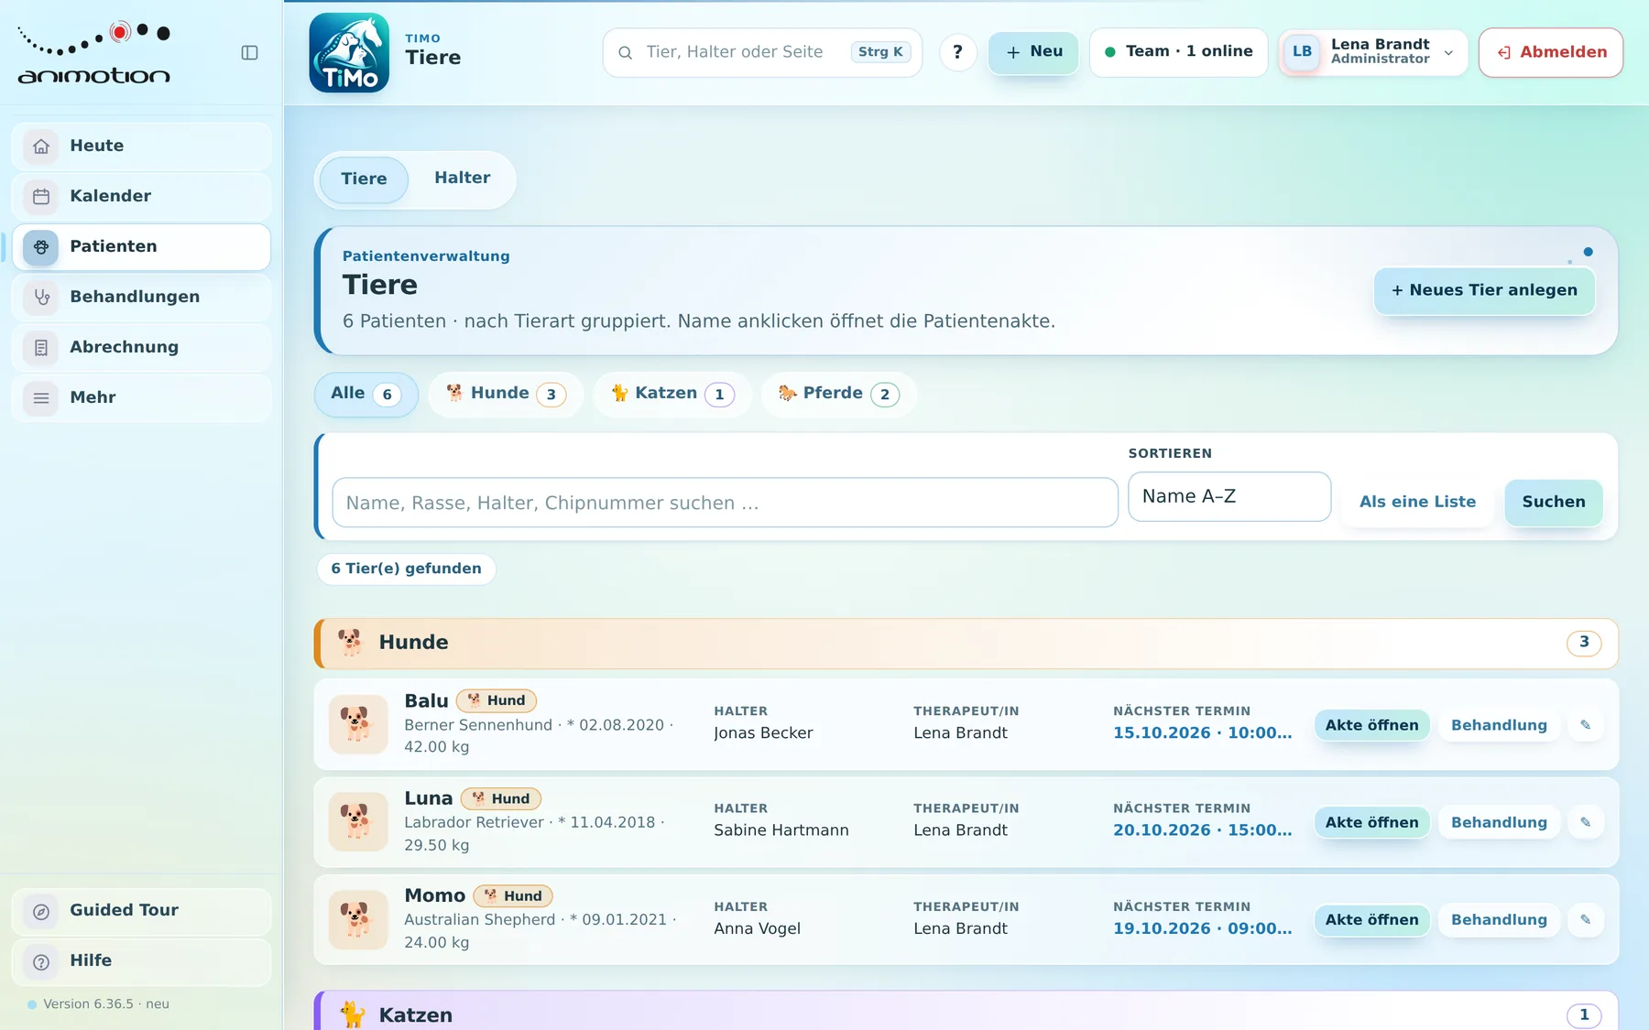Edit Luna with the pencil icon

pyautogui.click(x=1586, y=822)
